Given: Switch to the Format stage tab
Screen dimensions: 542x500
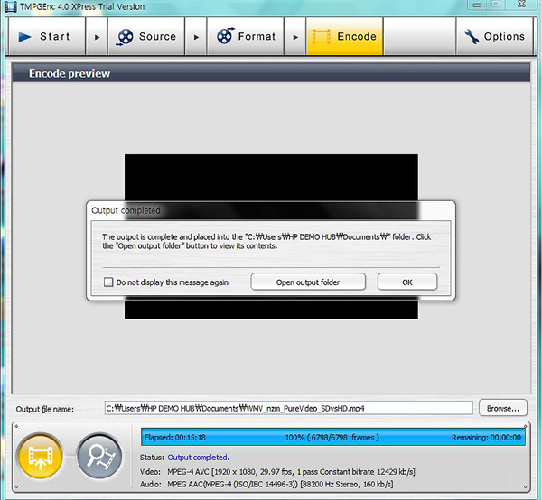Looking at the screenshot, I should tap(246, 36).
